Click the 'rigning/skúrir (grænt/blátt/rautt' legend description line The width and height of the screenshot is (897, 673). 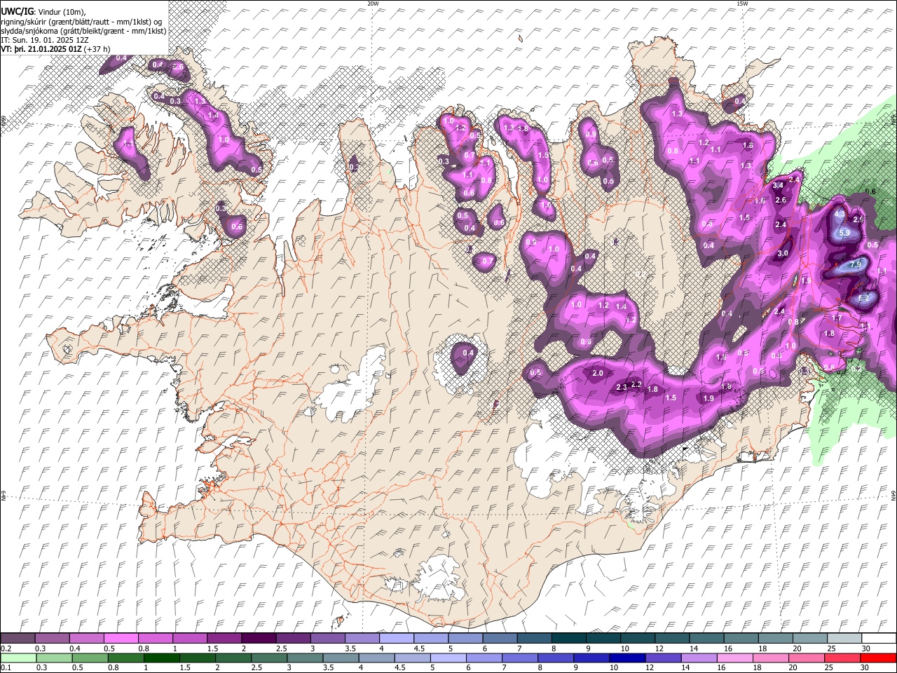(x=82, y=22)
